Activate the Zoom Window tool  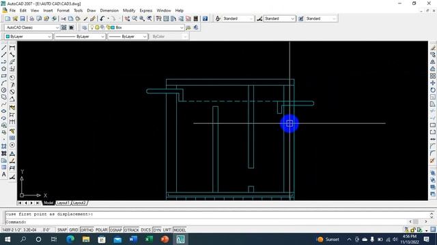[x=142, y=18]
